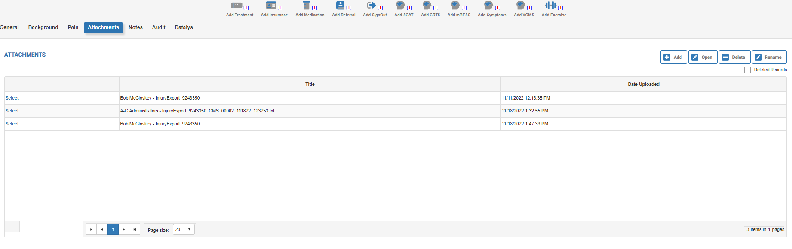Click the Delete attachment button
The width and height of the screenshot is (792, 249).
pyautogui.click(x=734, y=57)
